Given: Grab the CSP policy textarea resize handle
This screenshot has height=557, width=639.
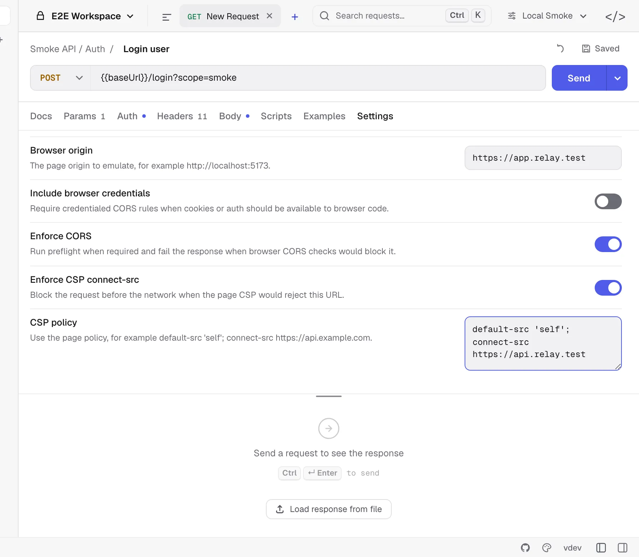Looking at the screenshot, I should (618, 367).
